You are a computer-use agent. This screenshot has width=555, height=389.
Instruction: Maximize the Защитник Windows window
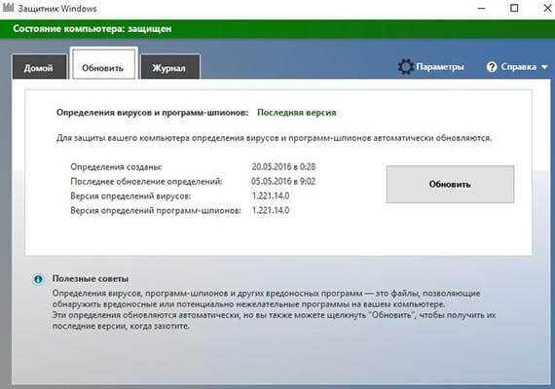click(514, 8)
